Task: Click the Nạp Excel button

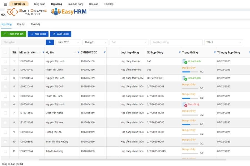Action: [38, 34]
